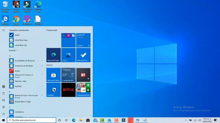This screenshot has height=123, width=220.
Task: Expand the recently added apps list
Action: tap(13, 51)
